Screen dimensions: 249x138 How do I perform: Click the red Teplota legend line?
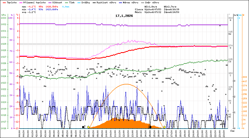pos(4,2)
